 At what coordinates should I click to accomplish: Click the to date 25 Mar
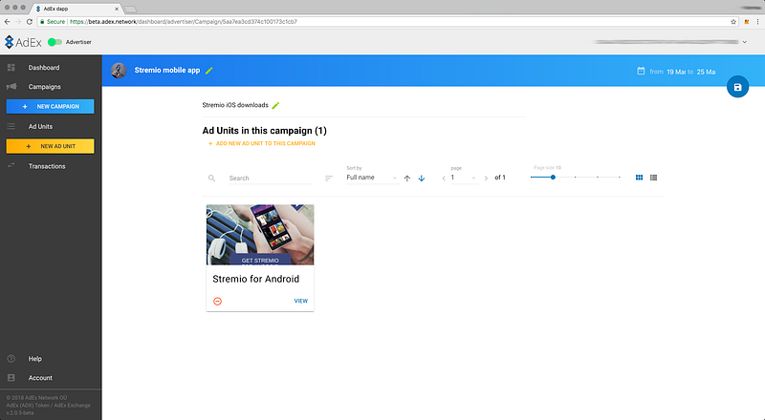coord(706,72)
